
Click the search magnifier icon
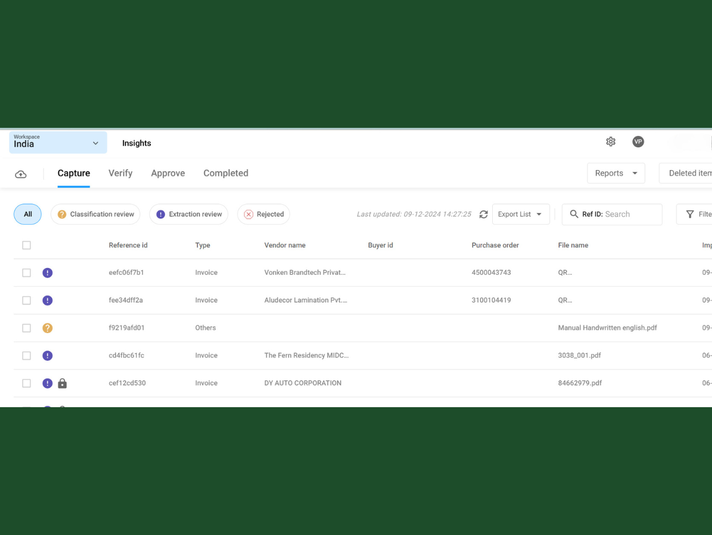(574, 214)
